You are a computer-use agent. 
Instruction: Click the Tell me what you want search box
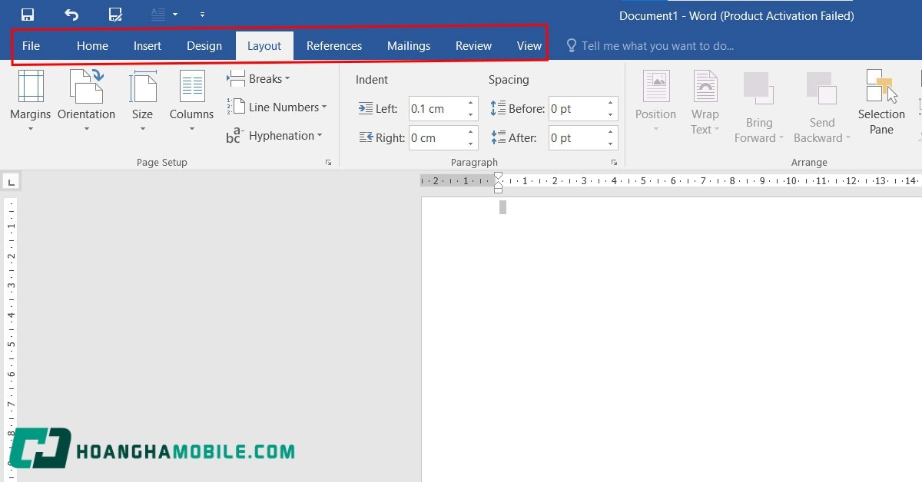(657, 46)
